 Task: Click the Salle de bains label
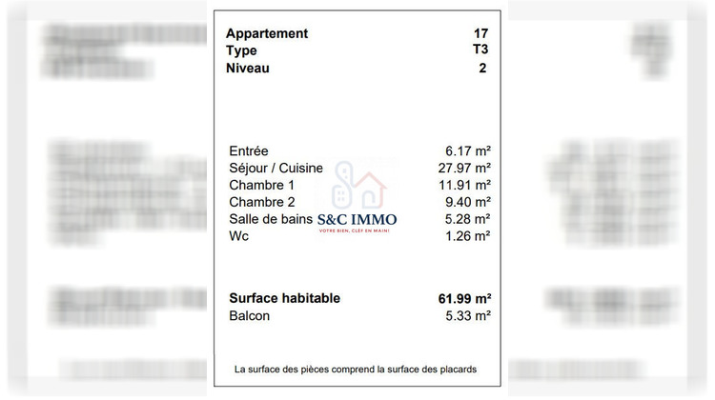coord(272,219)
